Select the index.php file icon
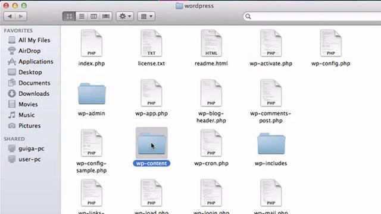The width and height of the screenshot is (381, 214). click(91, 43)
